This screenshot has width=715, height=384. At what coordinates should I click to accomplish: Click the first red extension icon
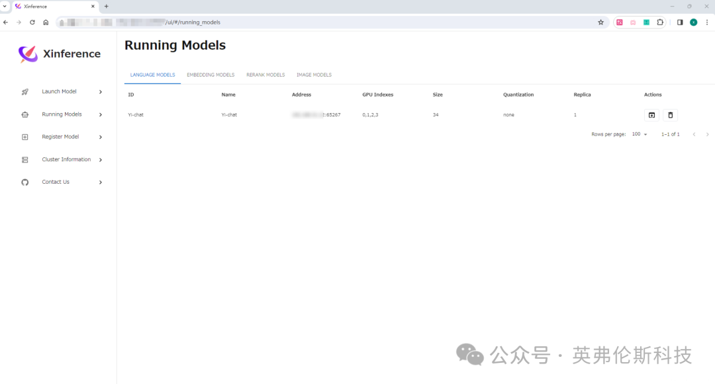tap(620, 22)
